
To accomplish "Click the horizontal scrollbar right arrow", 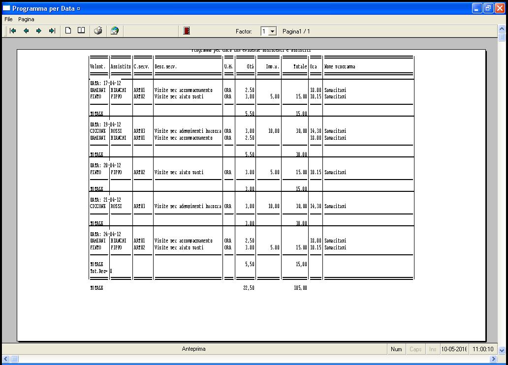I will pos(493,359).
